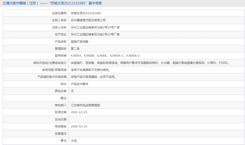Click the 有效期至 label
245x145 pixels.
61,126
